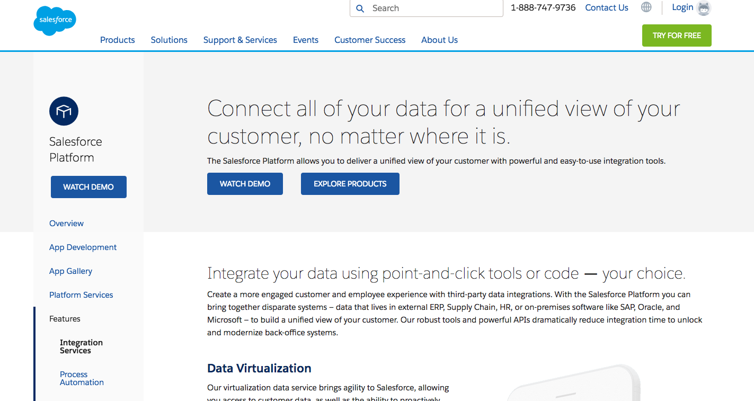Click the EXPLORE PRODUCTS button
The height and width of the screenshot is (401, 754).
(x=350, y=184)
